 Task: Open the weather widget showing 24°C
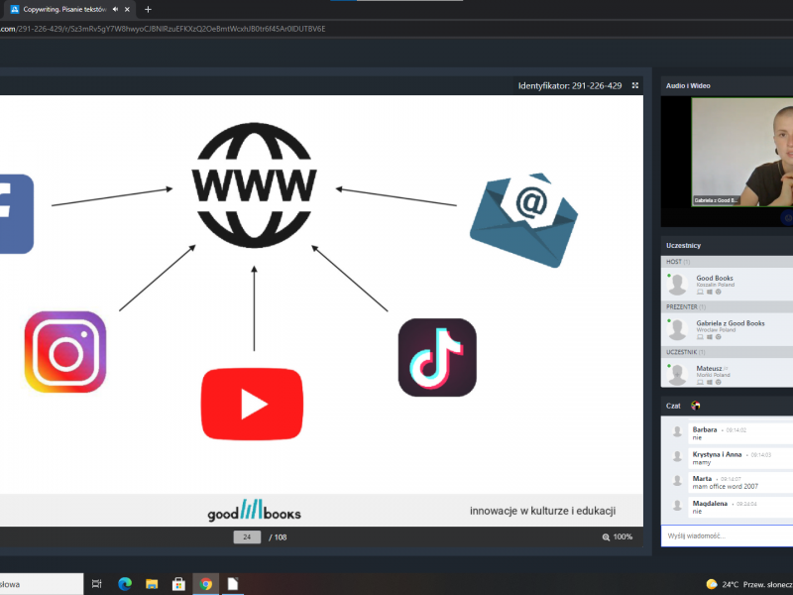(x=749, y=584)
